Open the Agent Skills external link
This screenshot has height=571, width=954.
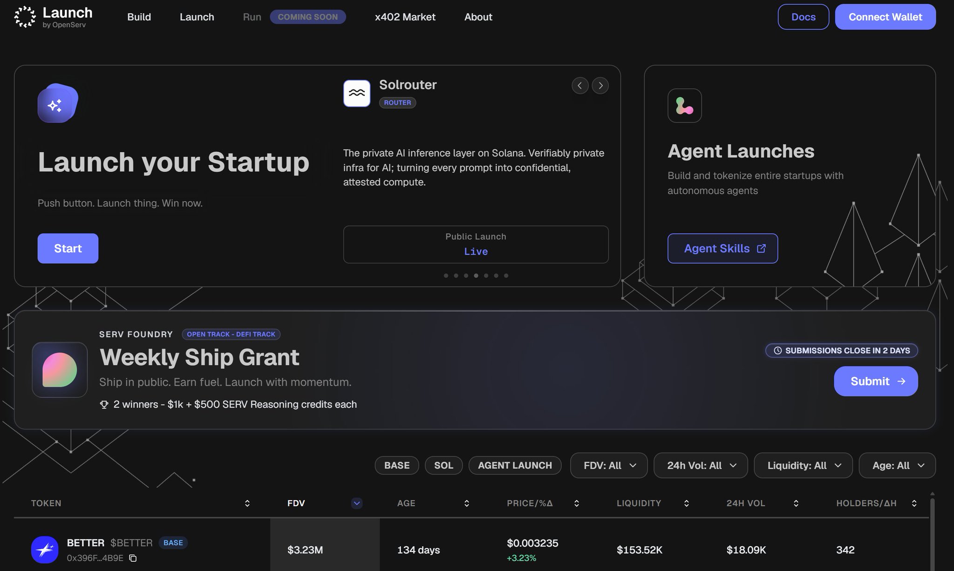click(x=722, y=248)
